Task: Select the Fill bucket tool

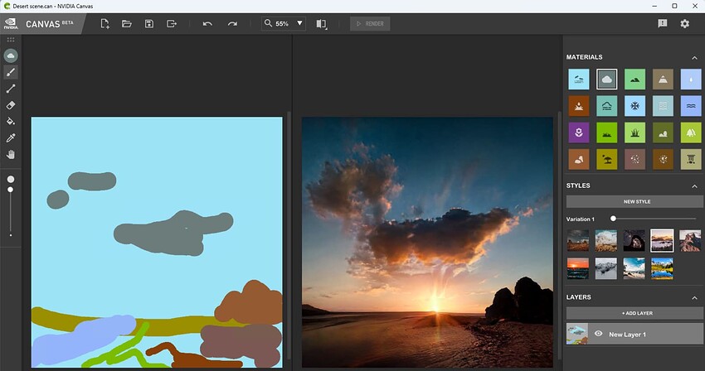Action: [11, 121]
